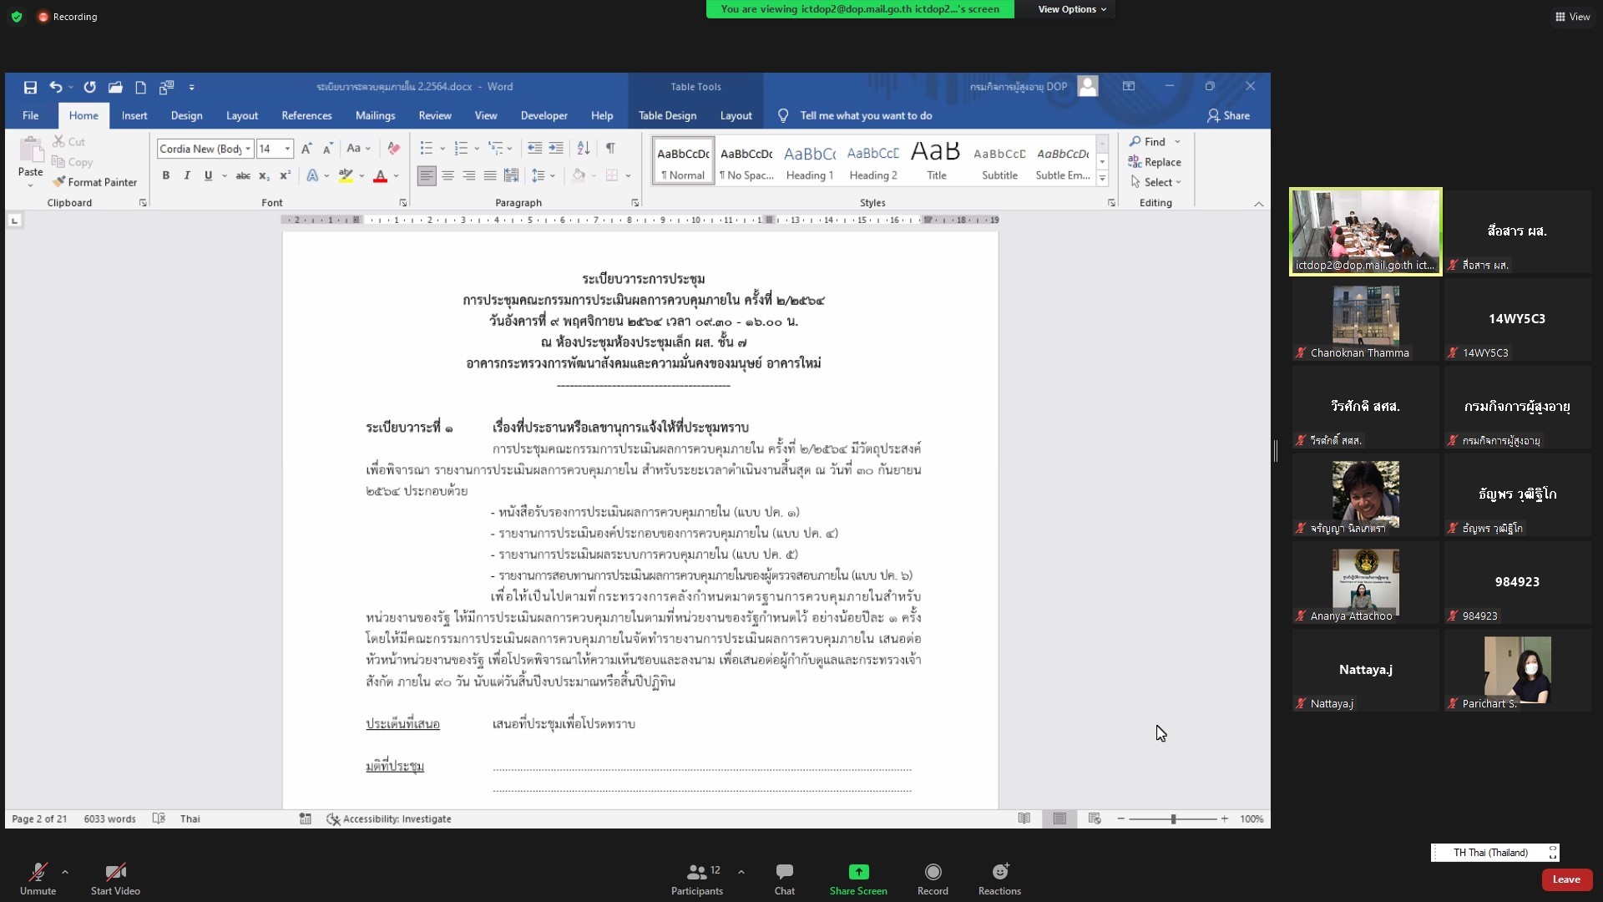Toggle Show/Hide paragraph marks
Image resolution: width=1603 pixels, height=902 pixels.
coord(610,149)
